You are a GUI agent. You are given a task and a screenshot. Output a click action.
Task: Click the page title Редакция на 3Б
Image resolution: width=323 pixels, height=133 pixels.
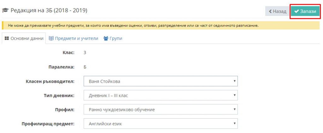(49, 10)
